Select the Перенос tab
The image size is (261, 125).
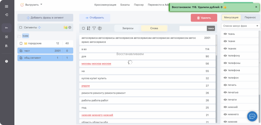click(250, 17)
